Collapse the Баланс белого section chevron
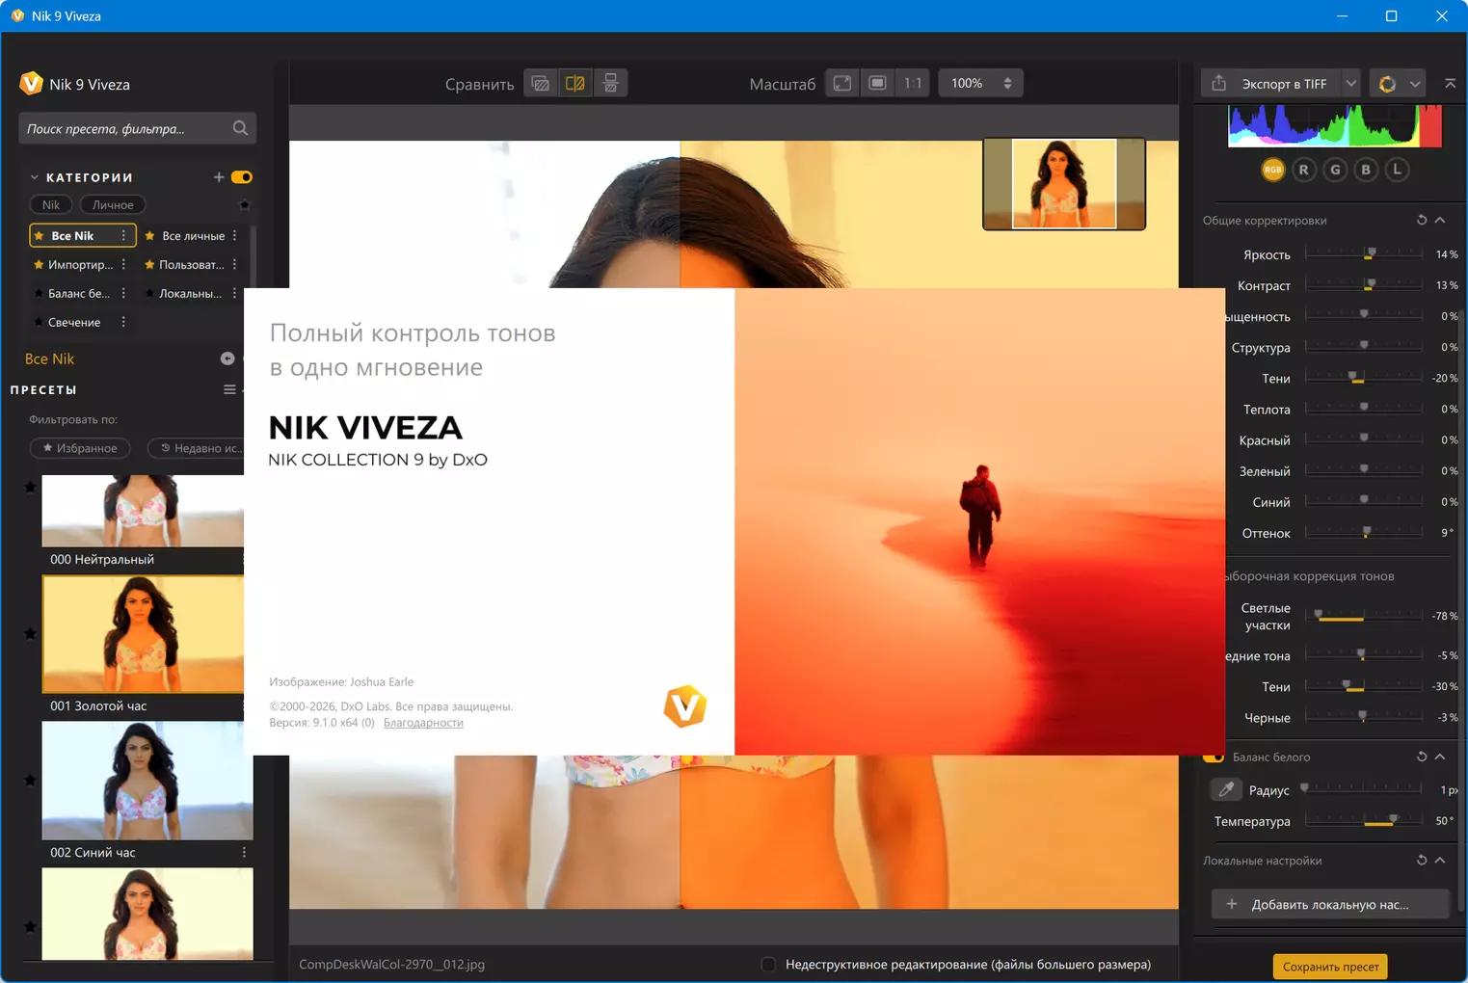 [x=1440, y=757]
